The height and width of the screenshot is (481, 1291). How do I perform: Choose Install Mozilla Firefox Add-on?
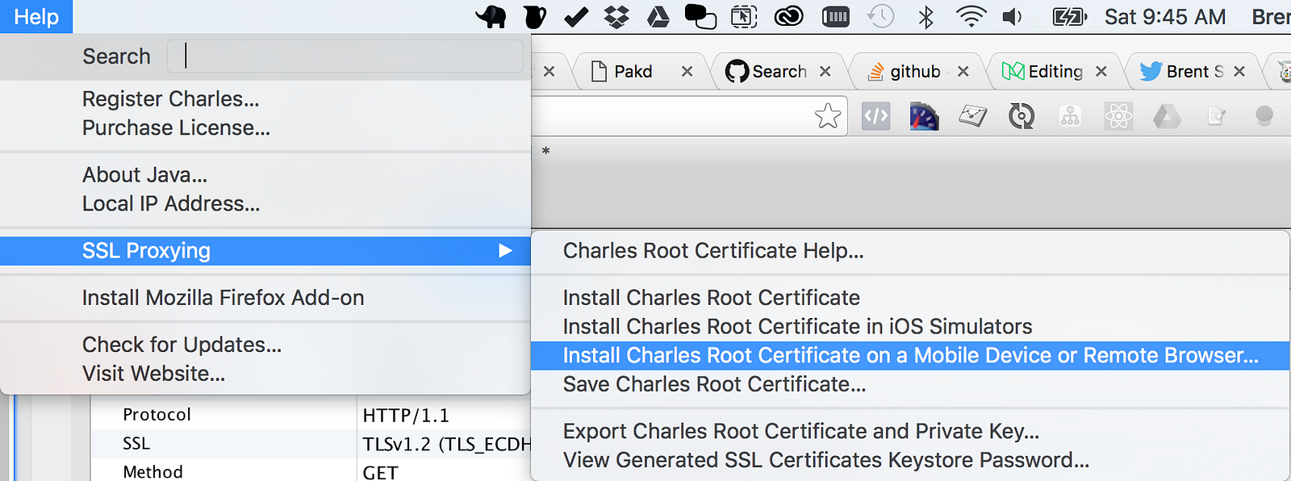(x=265, y=298)
